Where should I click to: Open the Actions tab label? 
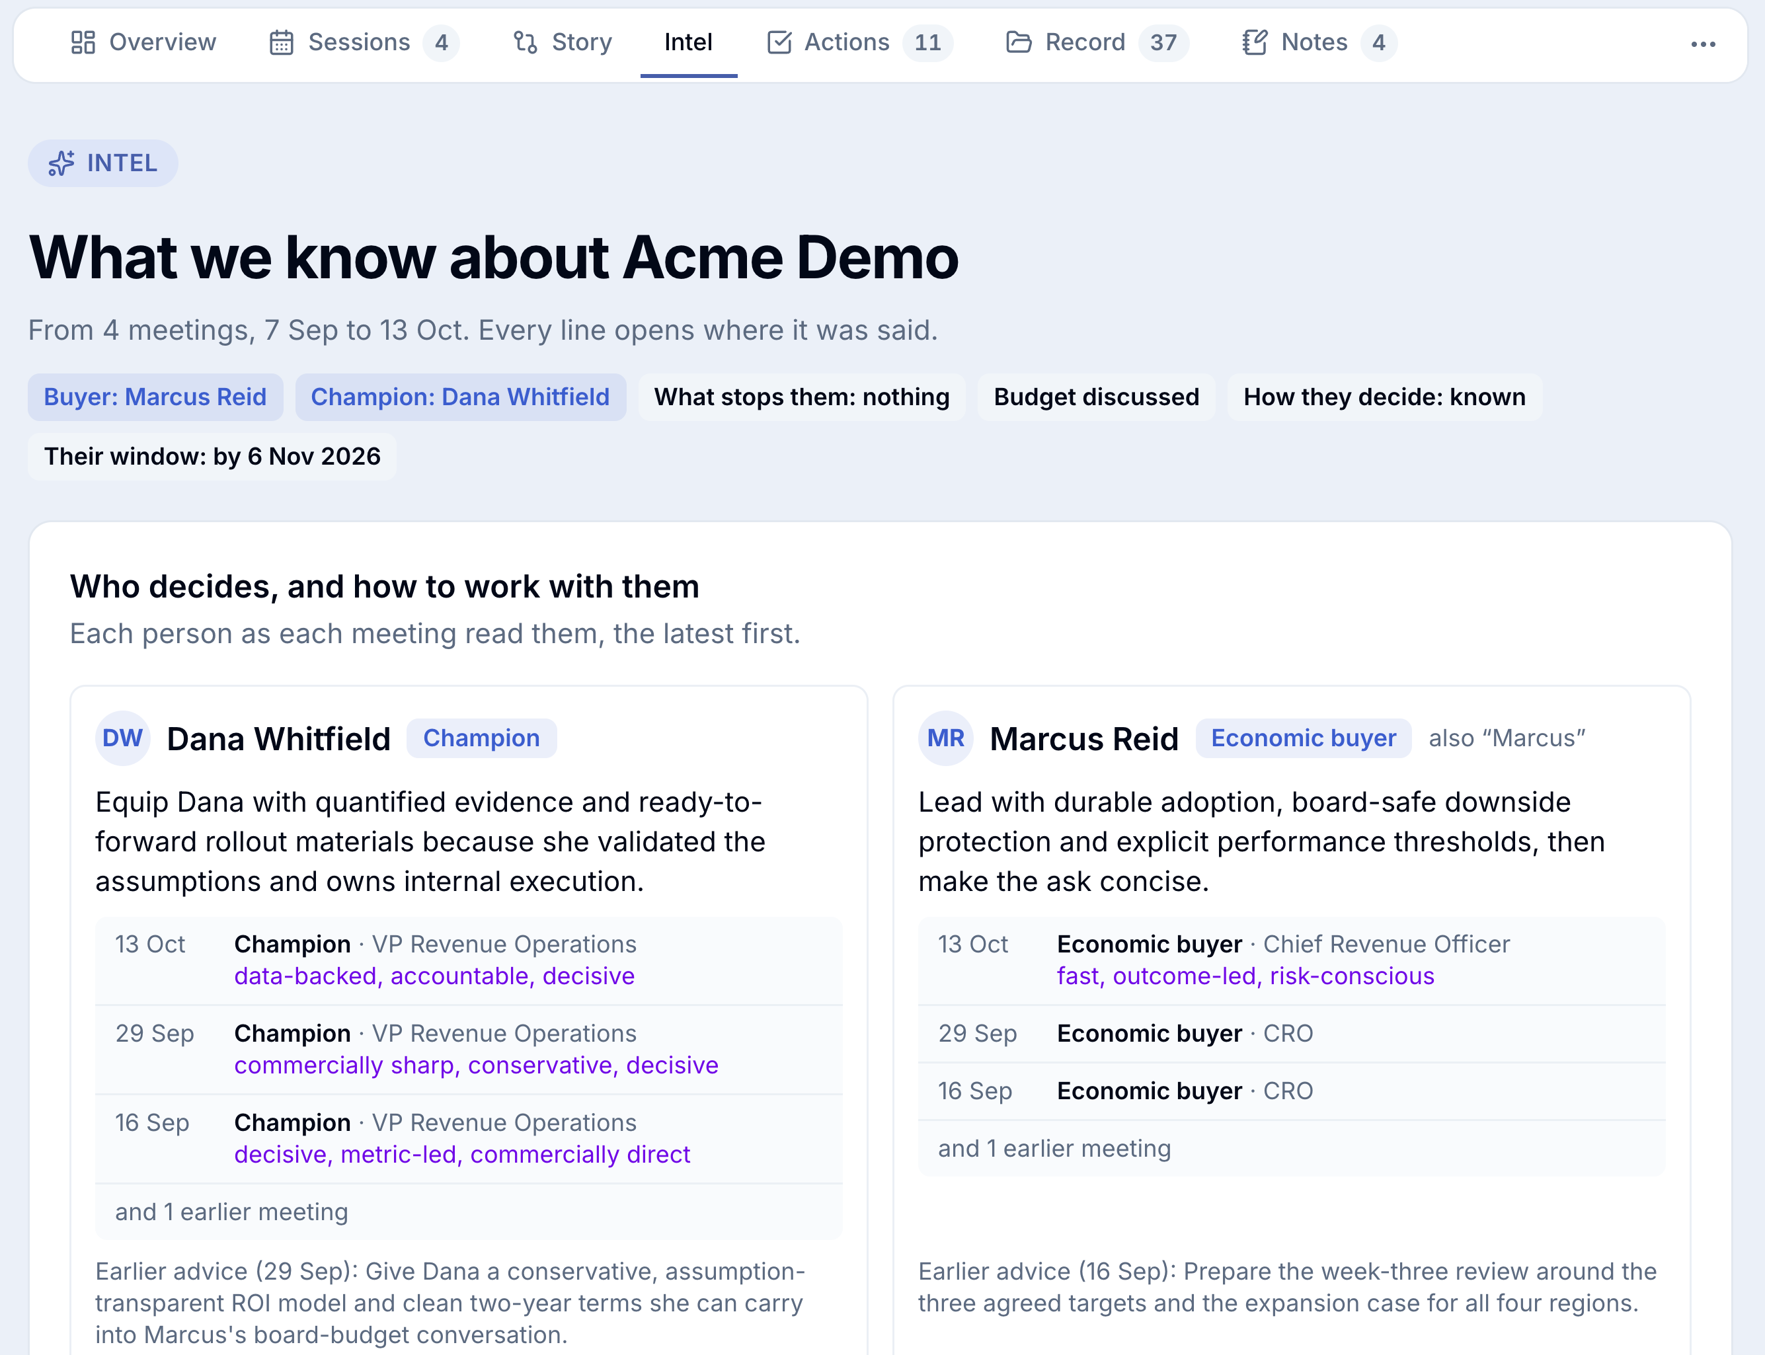847,42
